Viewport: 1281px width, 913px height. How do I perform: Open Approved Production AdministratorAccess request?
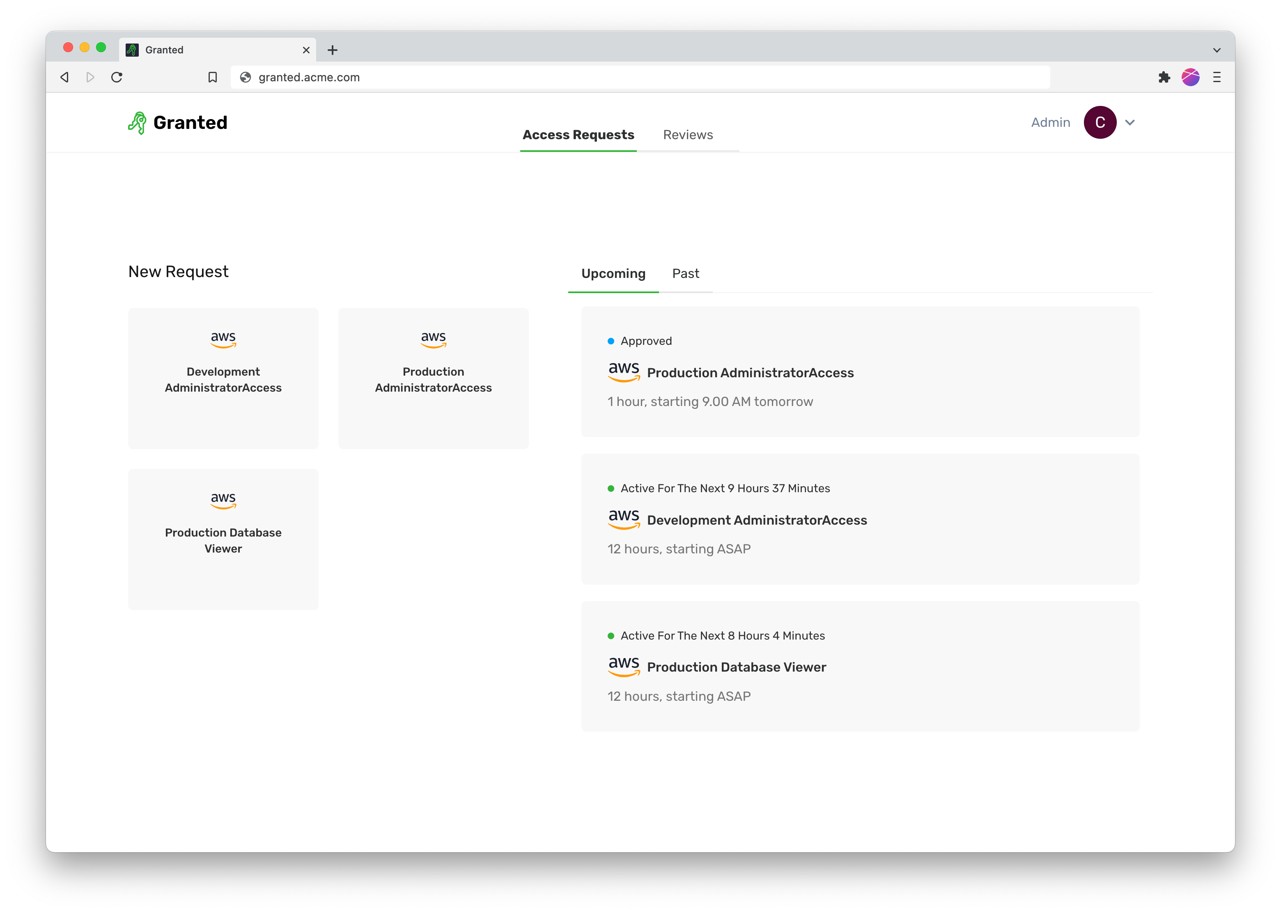pyautogui.click(x=860, y=372)
